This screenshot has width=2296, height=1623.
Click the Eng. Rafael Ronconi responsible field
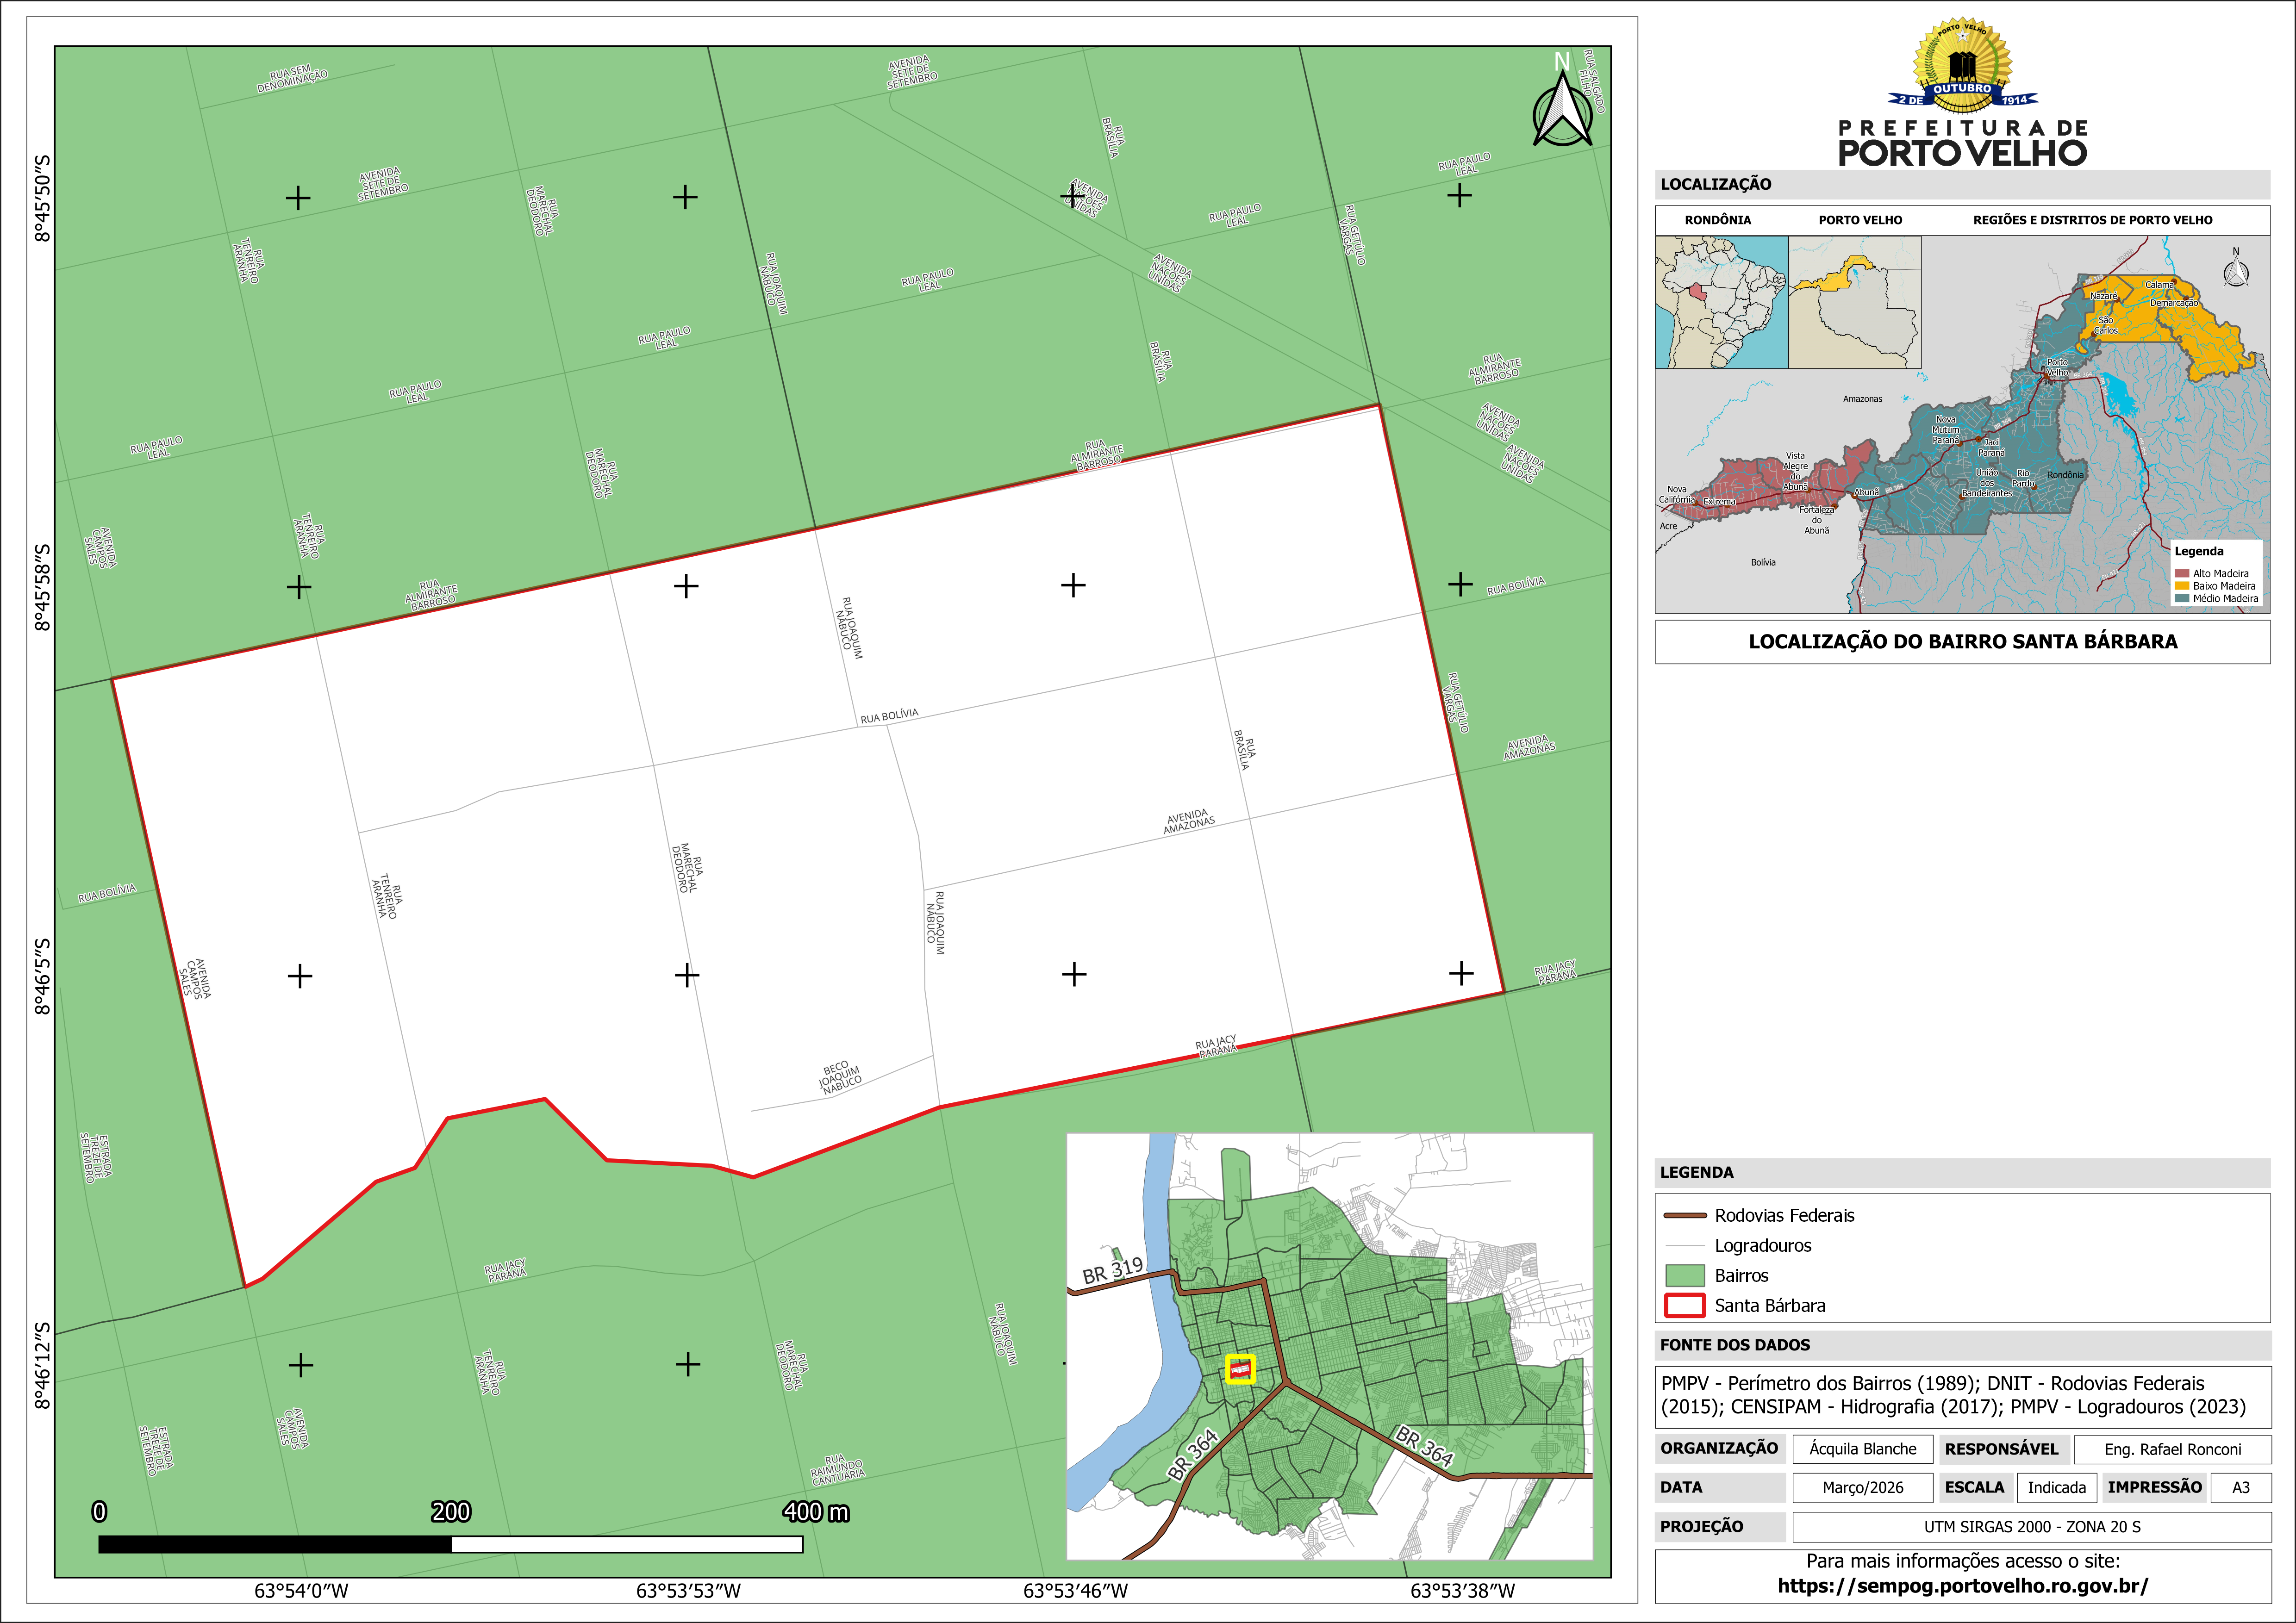2172,1449
